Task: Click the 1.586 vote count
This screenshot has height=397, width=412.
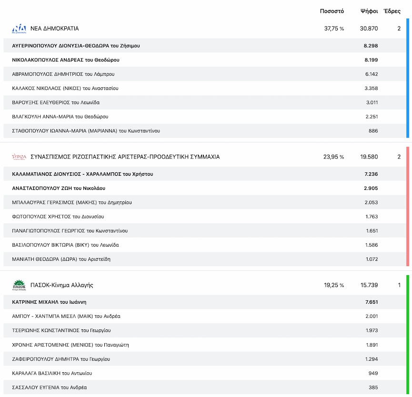Action: tap(372, 245)
